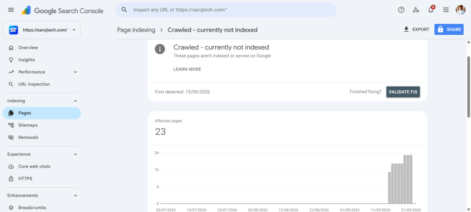Viewport: 471px width, 212px height.
Task: Click the Insights lightbulb icon
Action: click(x=11, y=60)
